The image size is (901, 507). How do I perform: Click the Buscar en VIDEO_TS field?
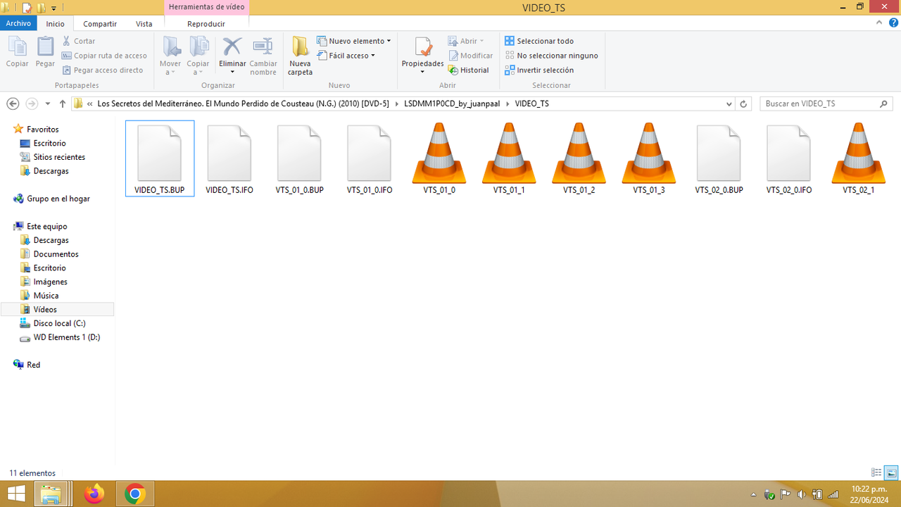826,104
